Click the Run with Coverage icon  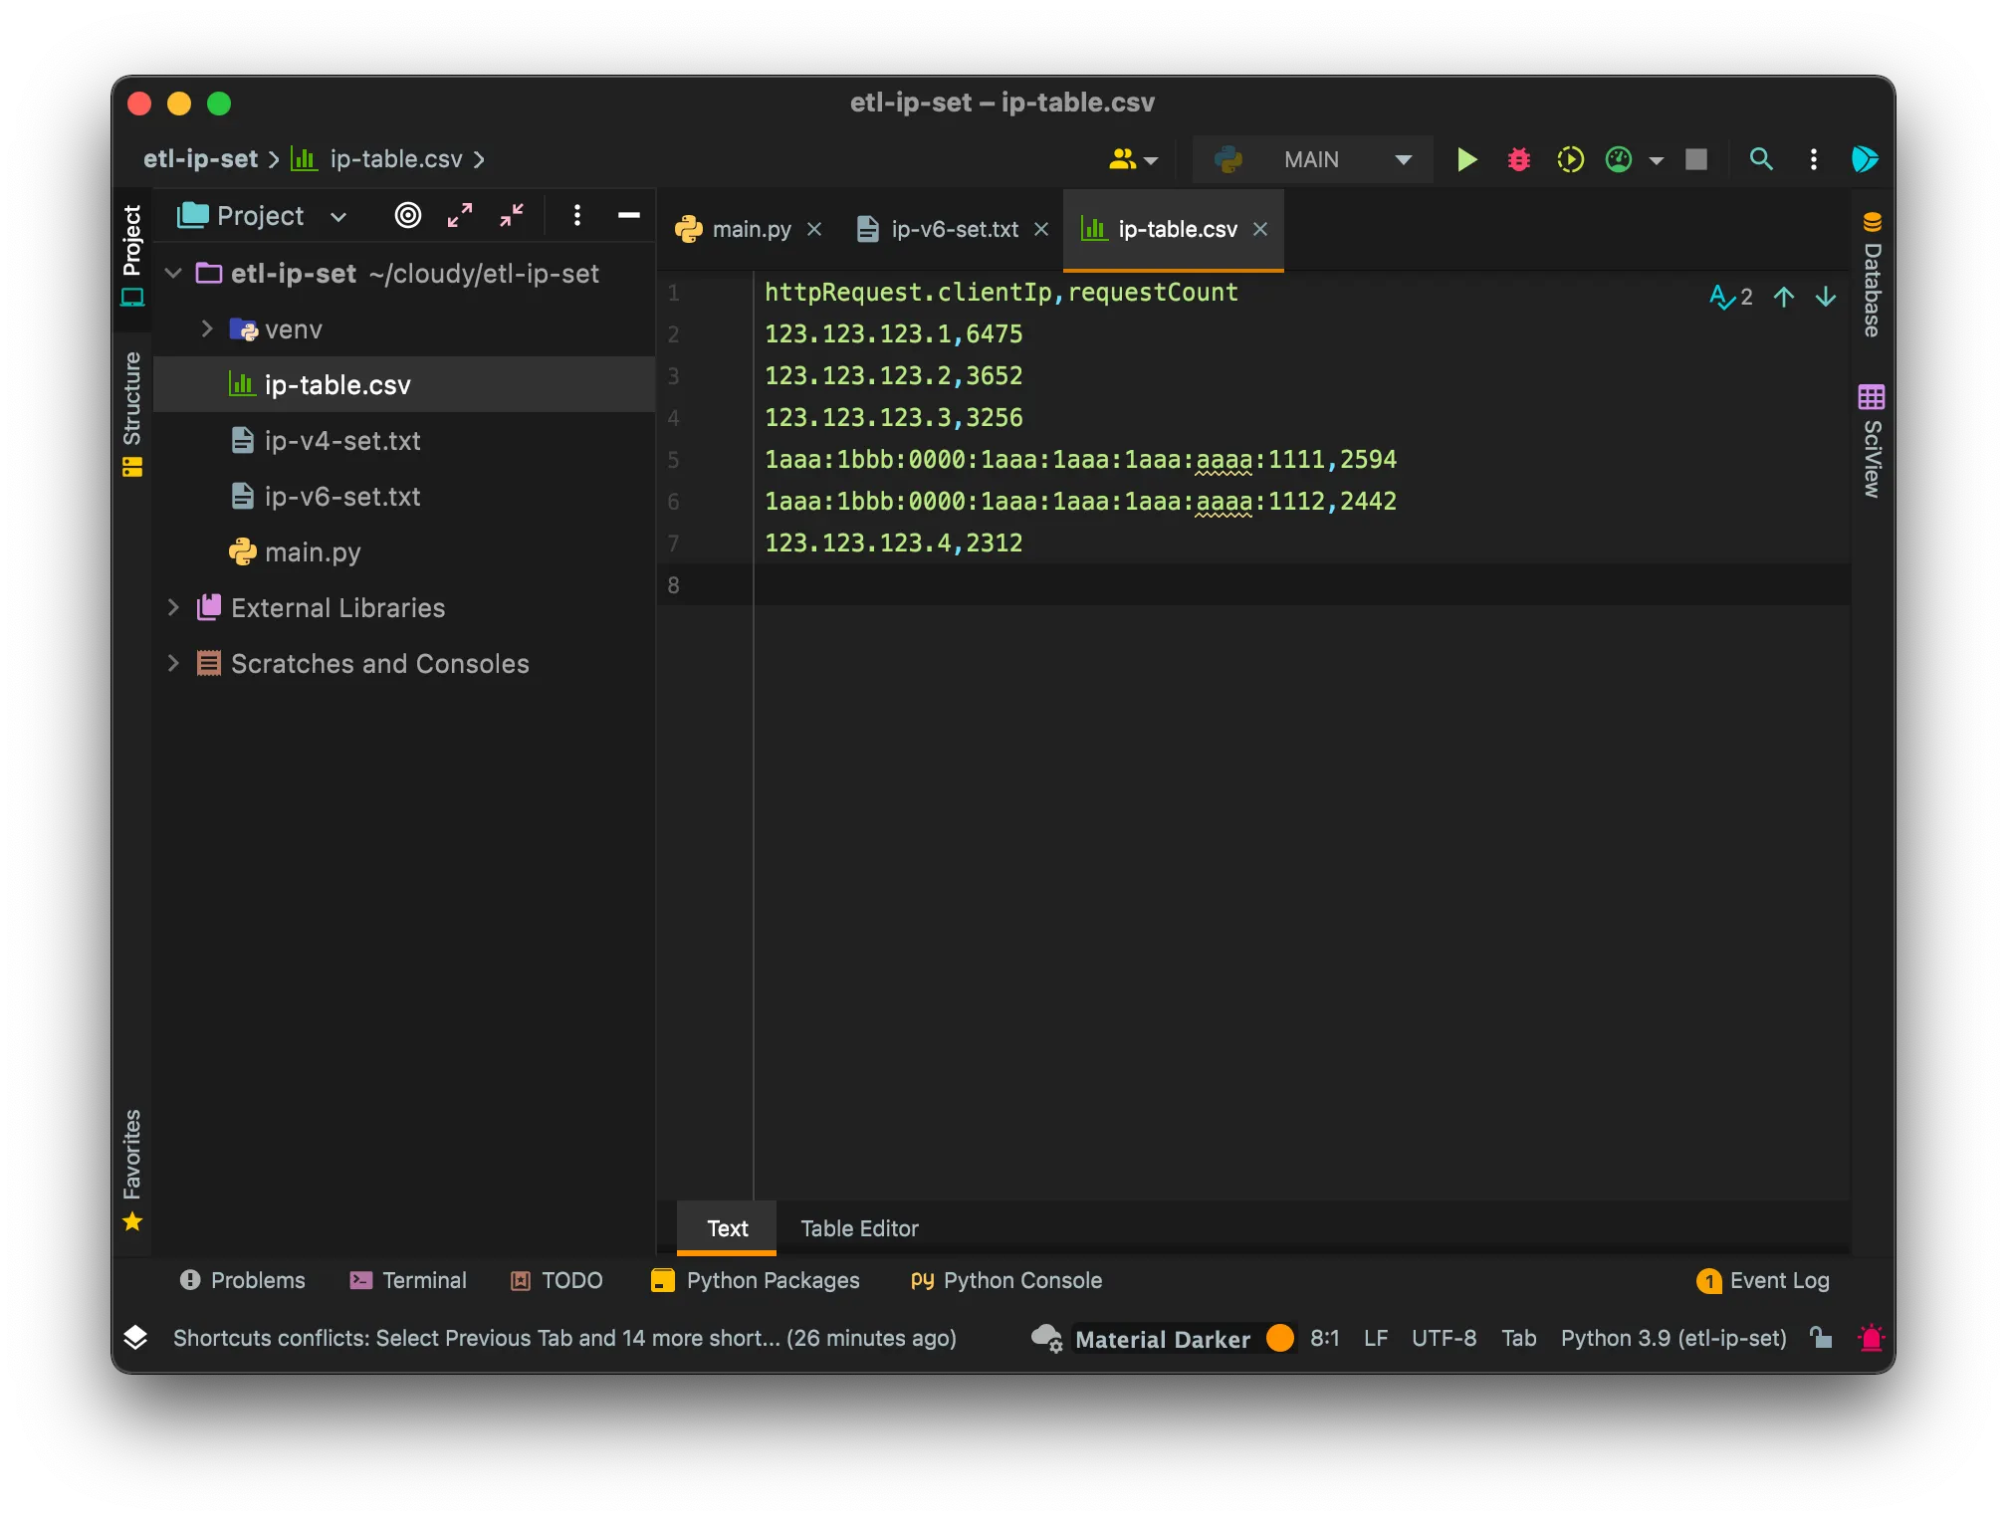pyautogui.click(x=1570, y=159)
